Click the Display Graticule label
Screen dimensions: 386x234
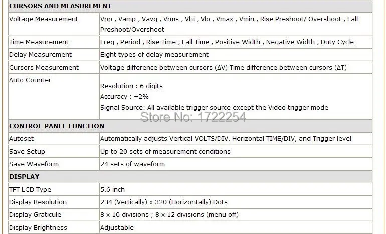click(x=35, y=215)
